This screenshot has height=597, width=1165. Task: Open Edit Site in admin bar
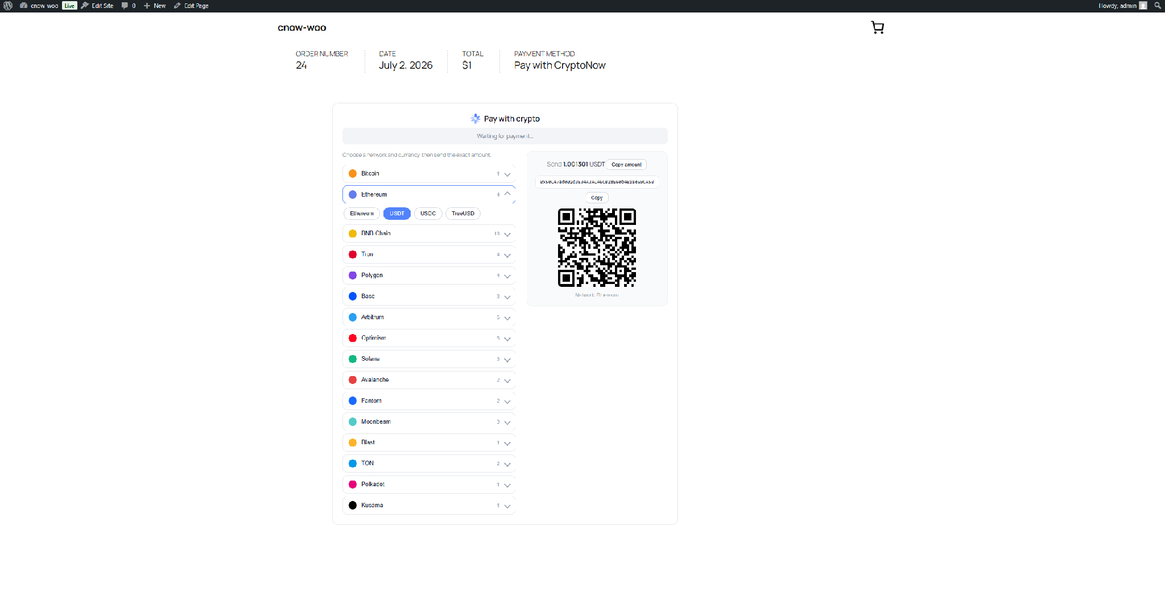click(97, 6)
